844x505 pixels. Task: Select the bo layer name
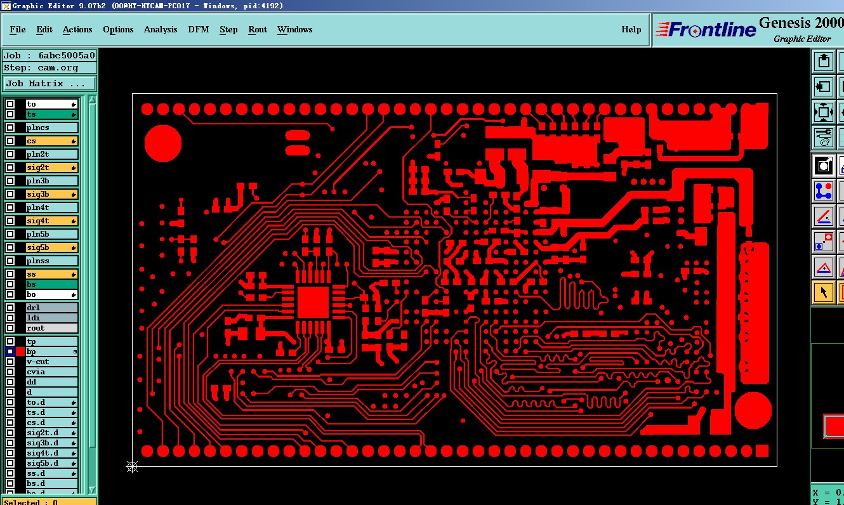click(x=52, y=294)
